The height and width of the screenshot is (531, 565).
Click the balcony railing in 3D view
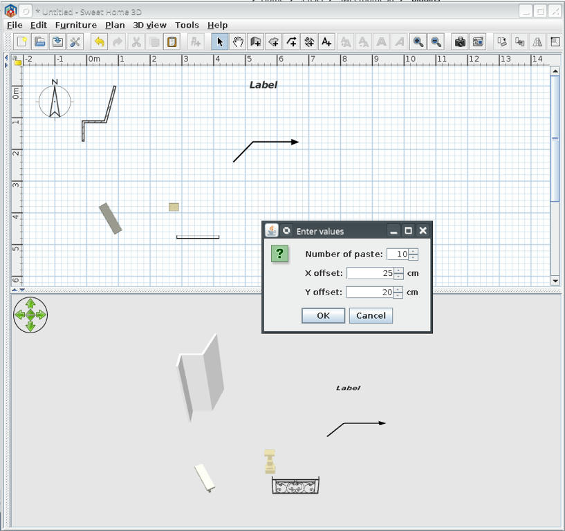pos(295,485)
